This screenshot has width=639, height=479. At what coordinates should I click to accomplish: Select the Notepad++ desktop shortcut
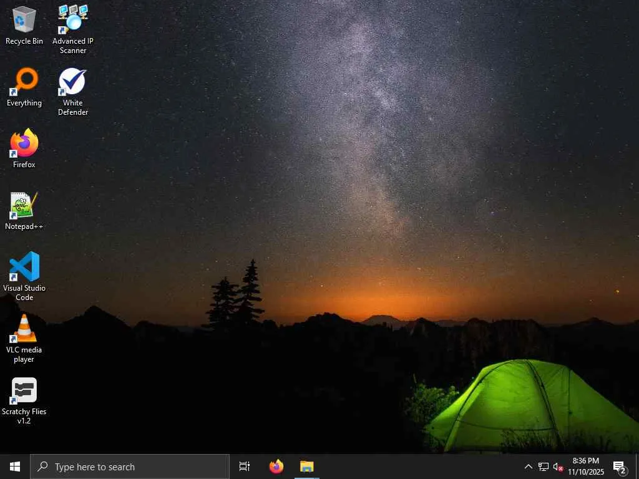tap(24, 211)
